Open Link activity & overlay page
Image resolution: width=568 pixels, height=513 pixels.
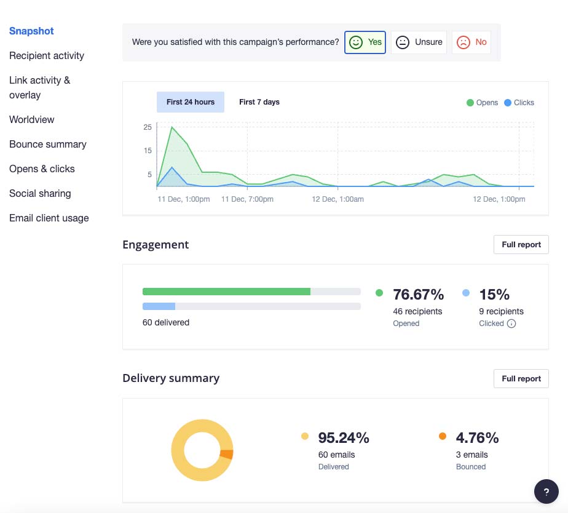pyautogui.click(x=40, y=87)
